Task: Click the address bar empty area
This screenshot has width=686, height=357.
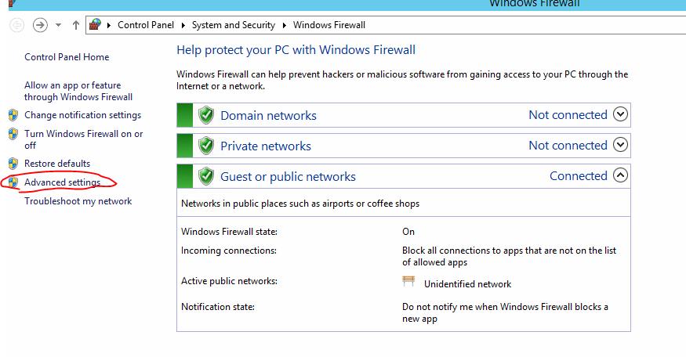Action: click(x=525, y=25)
